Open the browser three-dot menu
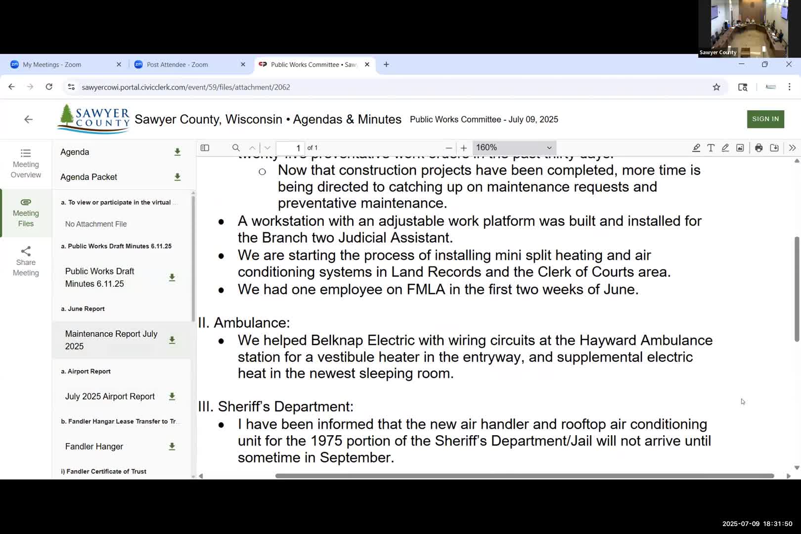The image size is (801, 534). (789, 87)
